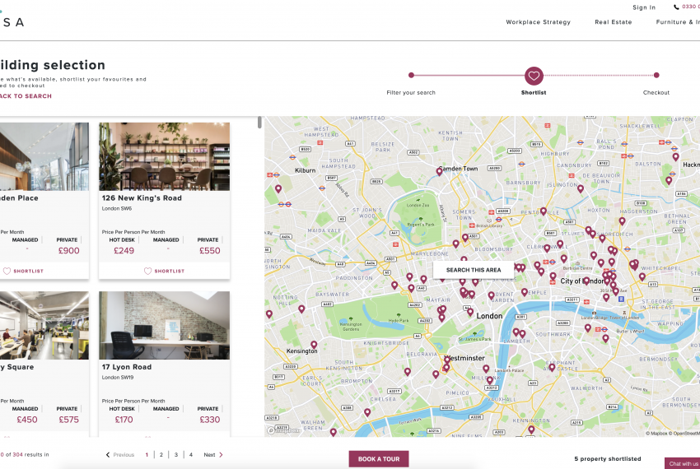Image resolution: width=700 pixels, height=469 pixels.
Task: Select map pin near Kensington label
Action: (314, 345)
